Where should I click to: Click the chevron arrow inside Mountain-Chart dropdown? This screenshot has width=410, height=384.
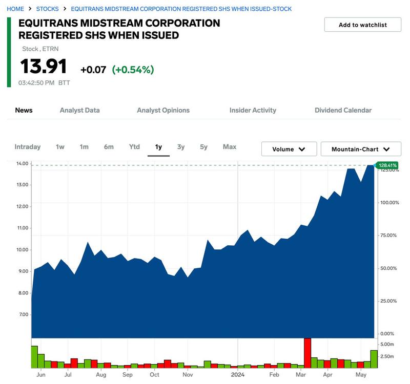386,150
